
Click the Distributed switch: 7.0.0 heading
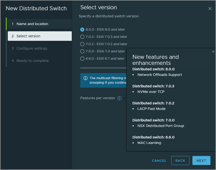[154, 120]
